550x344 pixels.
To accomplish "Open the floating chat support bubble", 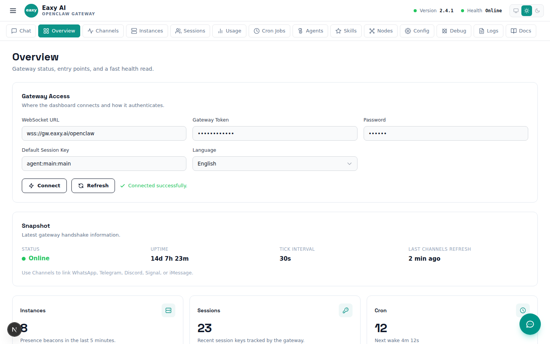I will (530, 324).
